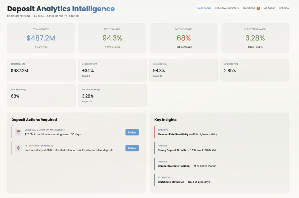The image size is (299, 198).
Task: Click the shield icon beside Retention Intervention
Action: (x=18, y=148)
